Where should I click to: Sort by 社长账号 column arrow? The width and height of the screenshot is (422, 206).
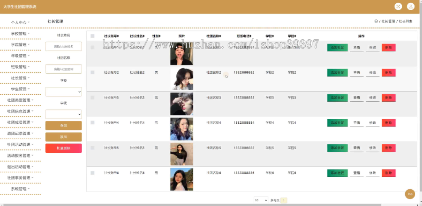coord(118,36)
